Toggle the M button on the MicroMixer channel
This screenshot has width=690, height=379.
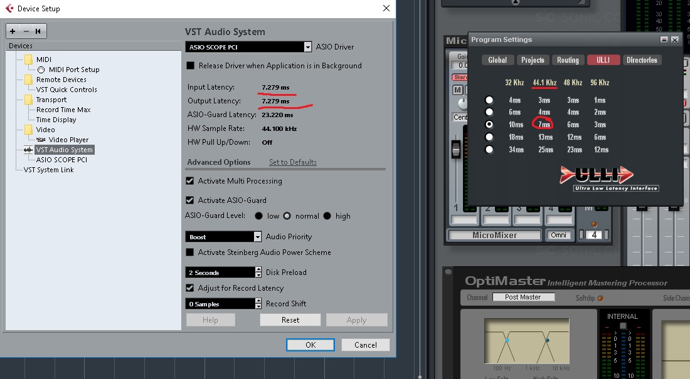click(x=458, y=90)
